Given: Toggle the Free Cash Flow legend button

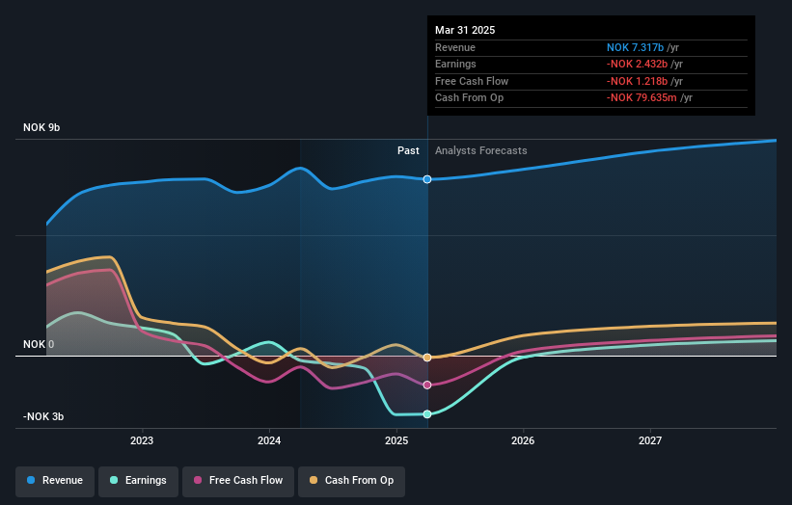Looking at the screenshot, I should [x=238, y=481].
